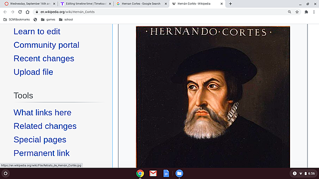Go back with the browser back arrow

coord(5,12)
